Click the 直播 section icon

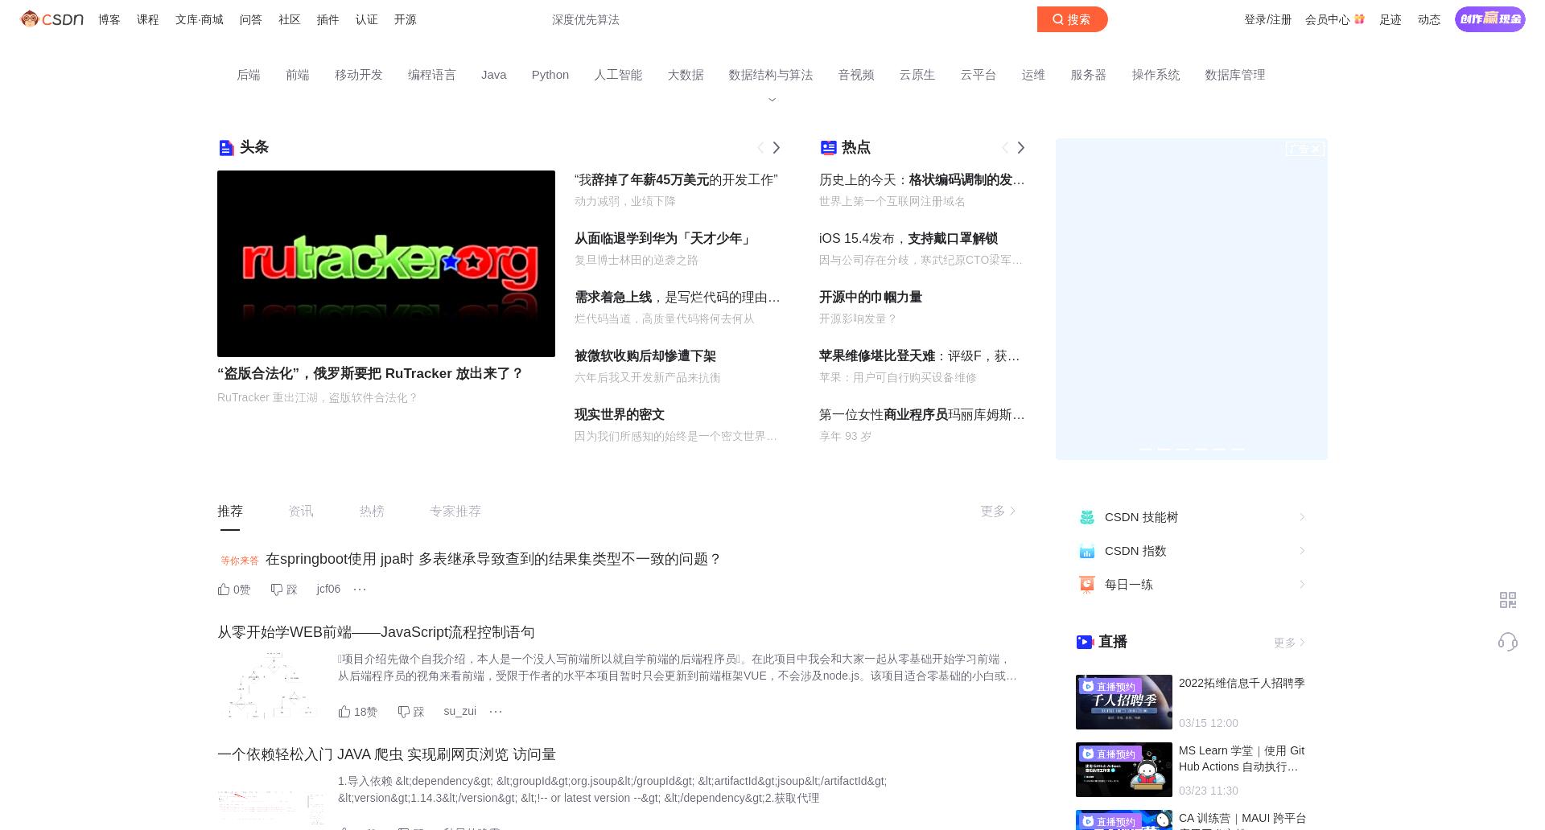(x=1085, y=642)
